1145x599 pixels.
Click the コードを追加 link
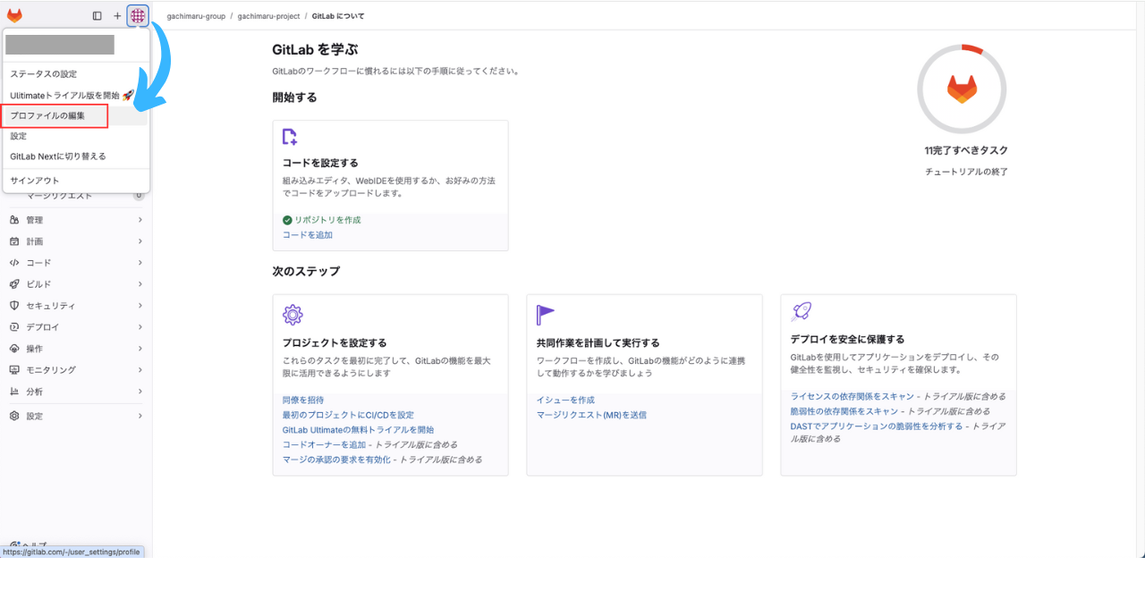point(308,235)
